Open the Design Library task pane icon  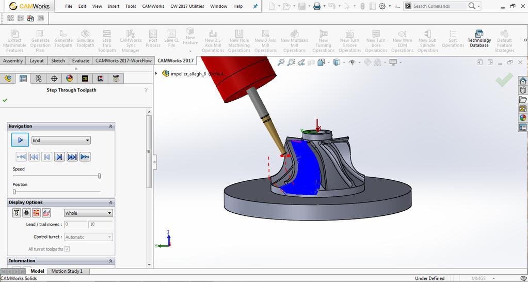(523, 90)
